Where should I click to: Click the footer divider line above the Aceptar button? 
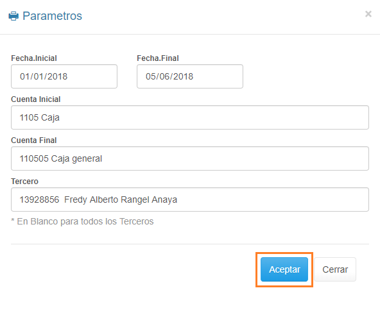pyautogui.click(x=190, y=244)
